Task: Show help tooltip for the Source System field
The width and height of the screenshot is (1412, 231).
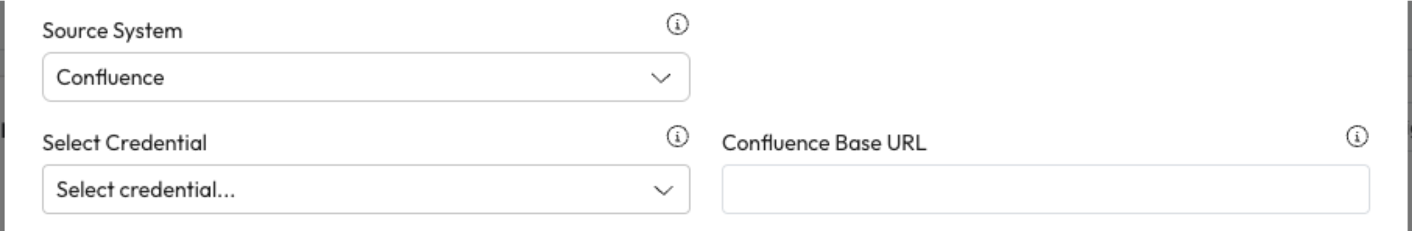Action: click(x=677, y=25)
